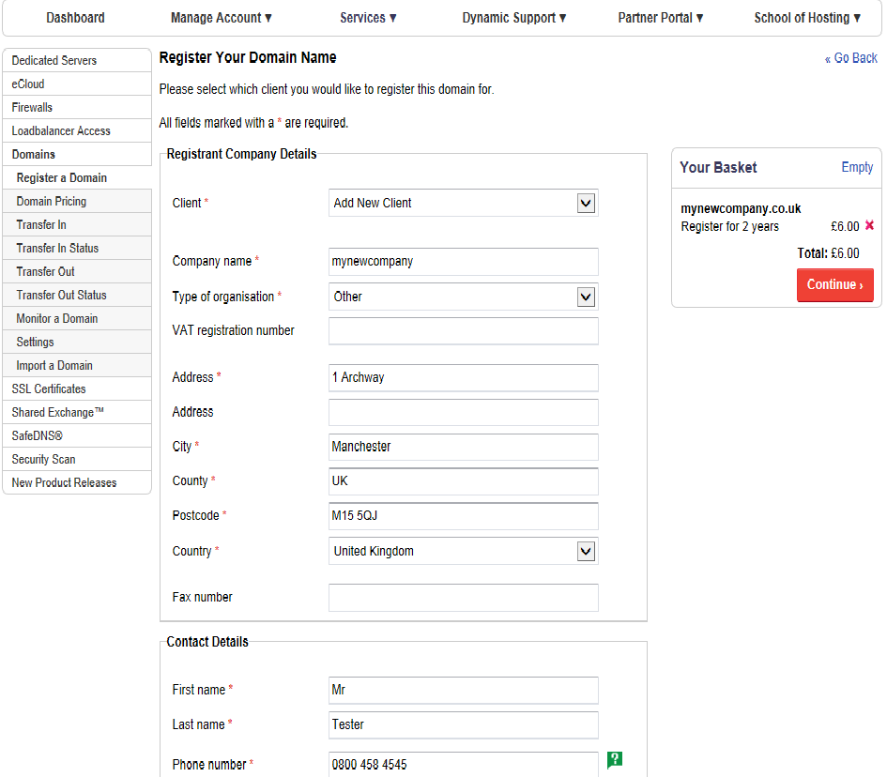Focus the VAT registration number field

pyautogui.click(x=464, y=331)
